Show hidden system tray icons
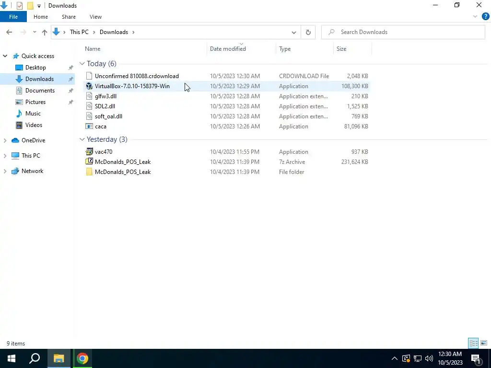Image resolution: width=491 pixels, height=368 pixels. [395, 358]
